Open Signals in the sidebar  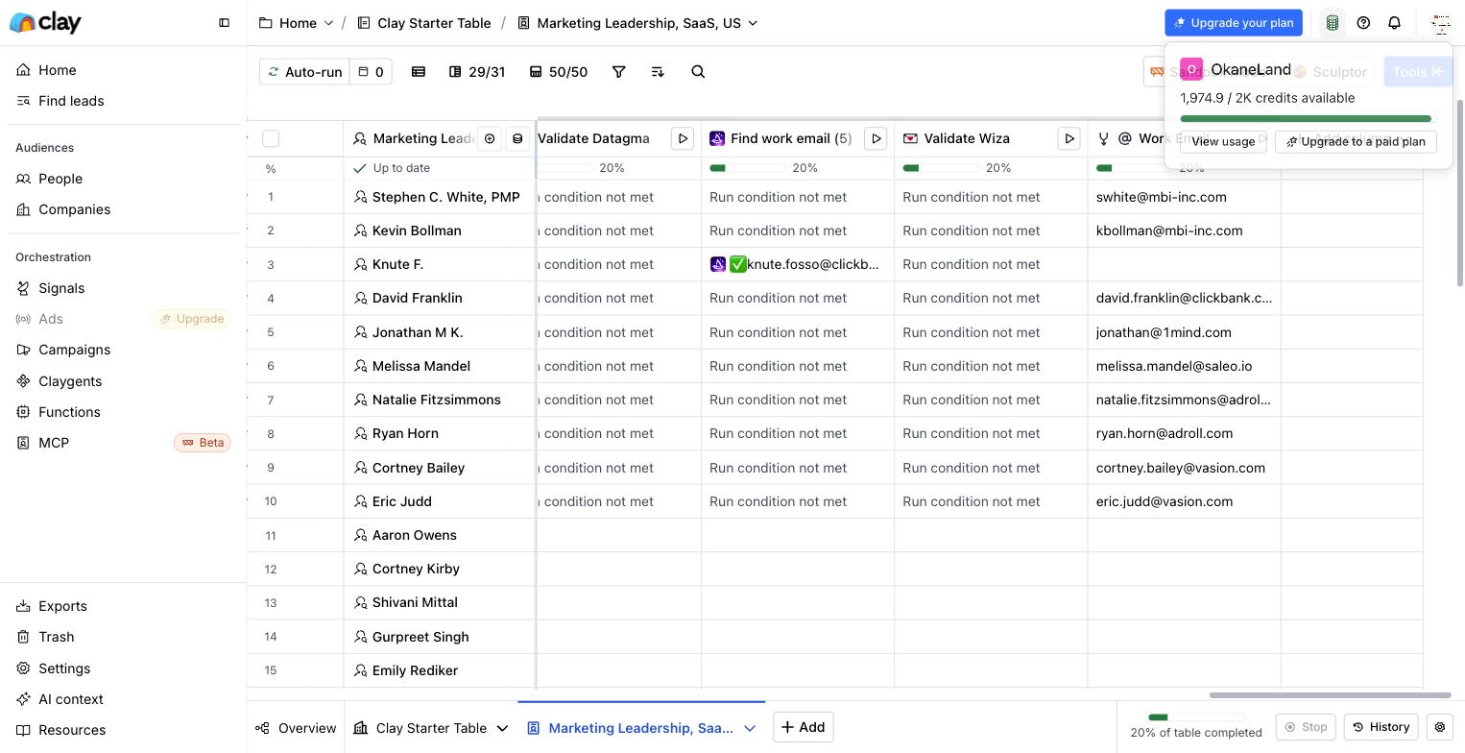click(x=123, y=288)
